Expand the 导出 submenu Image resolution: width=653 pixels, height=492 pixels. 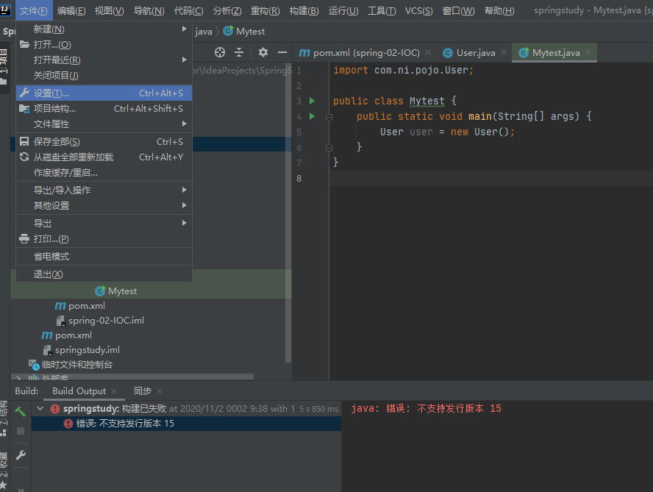104,224
